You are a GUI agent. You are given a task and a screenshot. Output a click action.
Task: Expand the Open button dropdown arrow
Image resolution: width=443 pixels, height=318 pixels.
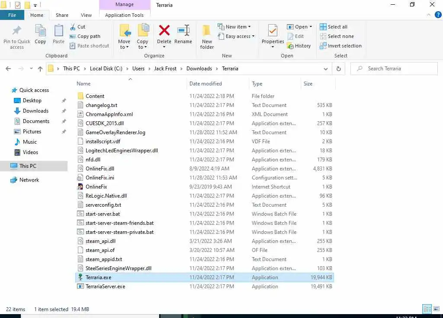pos(311,27)
